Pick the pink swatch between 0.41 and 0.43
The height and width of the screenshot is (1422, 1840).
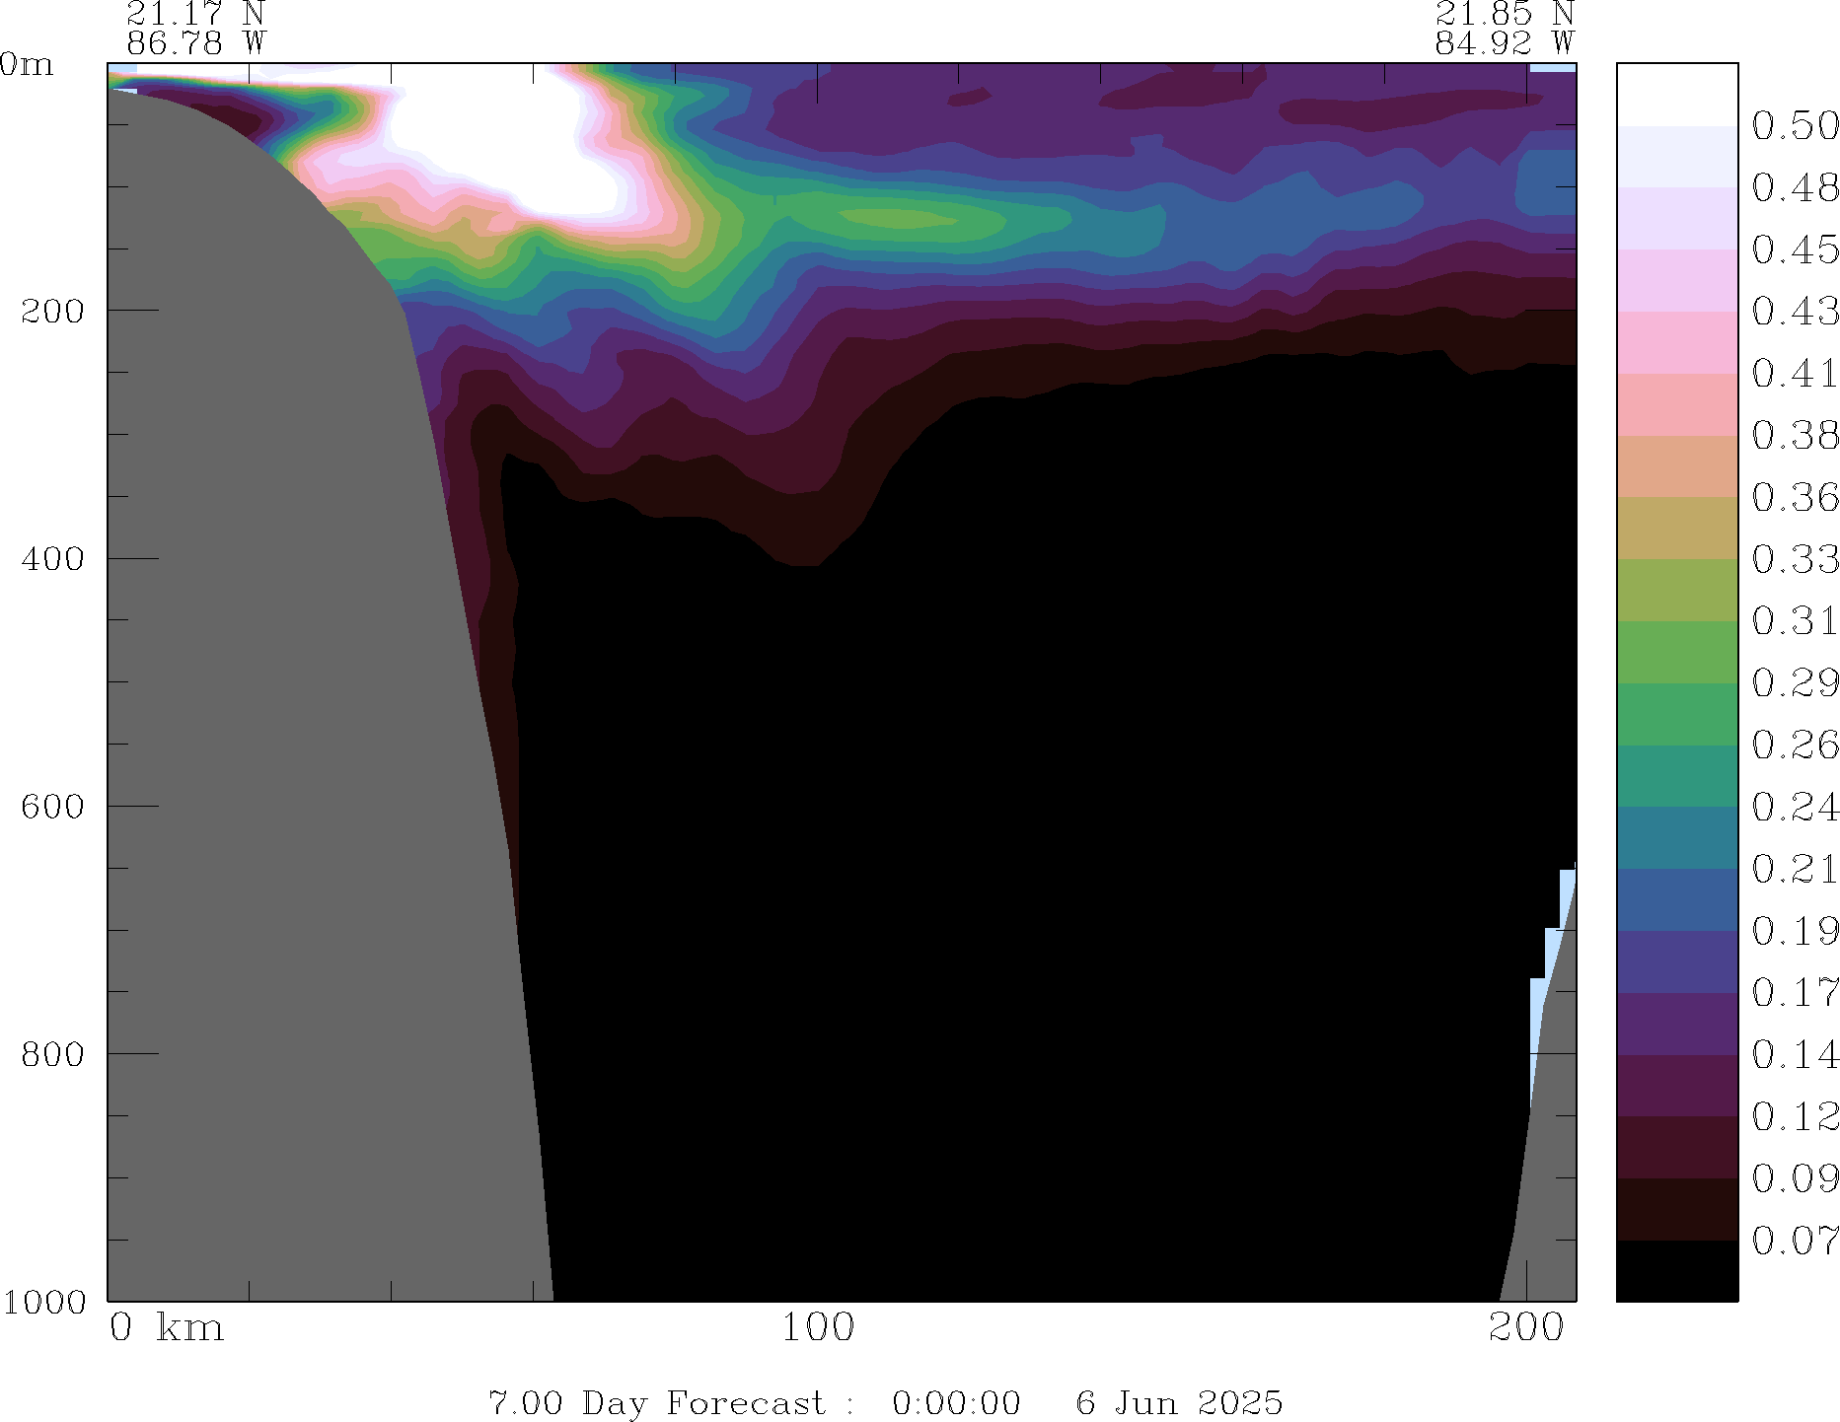coord(1676,342)
